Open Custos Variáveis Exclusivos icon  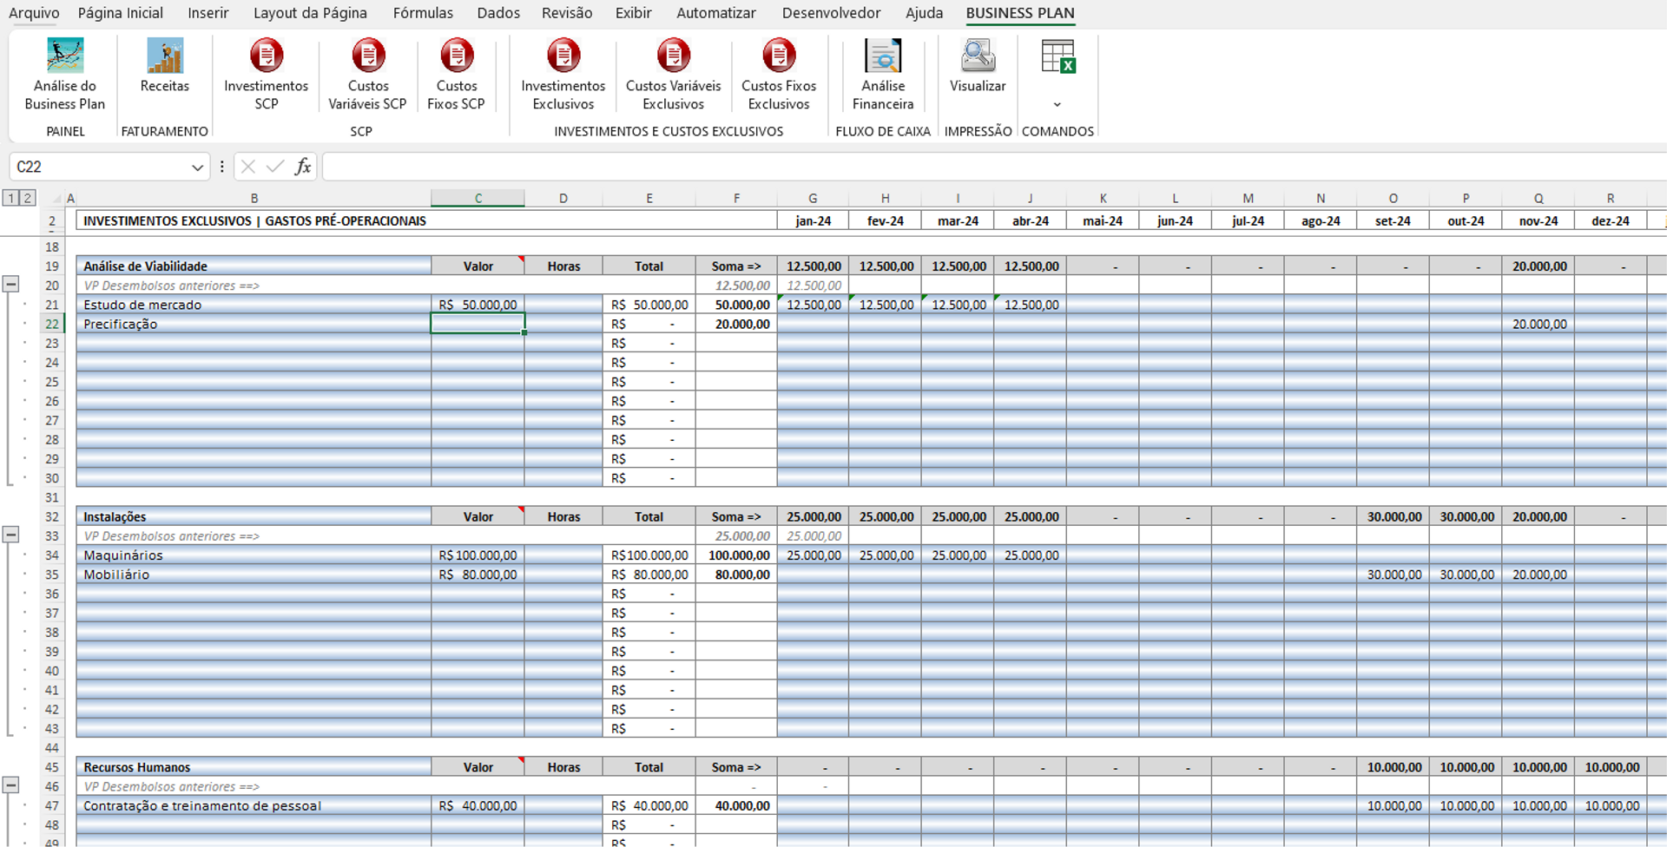pyautogui.click(x=674, y=56)
